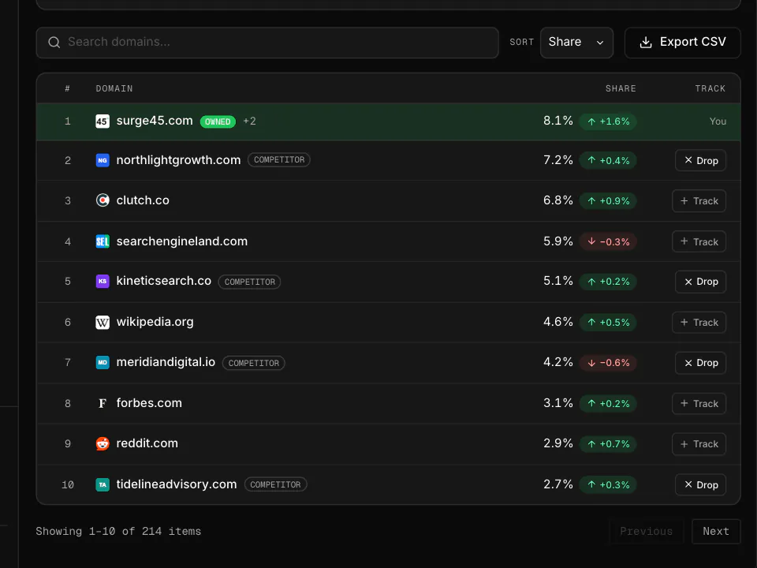Click the northlightgrowth.com NG favicon

(103, 160)
